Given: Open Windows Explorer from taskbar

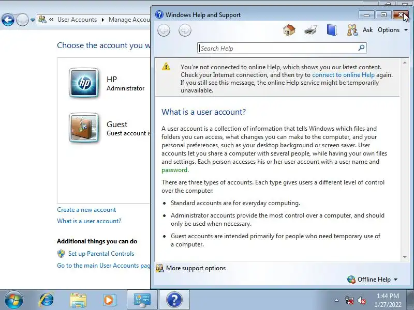Looking at the screenshot, I should [x=78, y=300].
